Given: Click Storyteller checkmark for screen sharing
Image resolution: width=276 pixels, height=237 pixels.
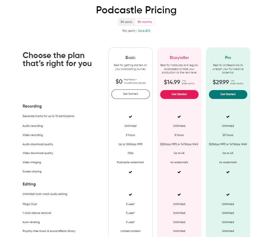Looking at the screenshot, I should click(x=179, y=172).
